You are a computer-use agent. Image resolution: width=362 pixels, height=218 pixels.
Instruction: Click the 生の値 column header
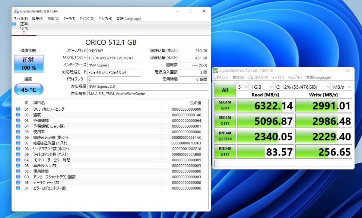coord(195,103)
